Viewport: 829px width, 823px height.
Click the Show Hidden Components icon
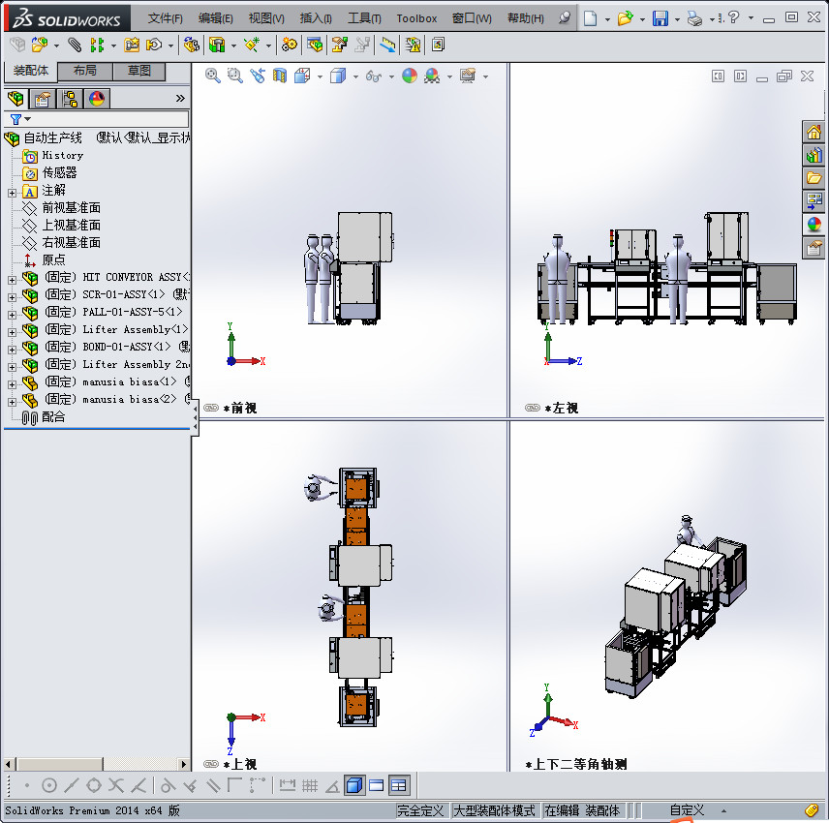tap(192, 45)
